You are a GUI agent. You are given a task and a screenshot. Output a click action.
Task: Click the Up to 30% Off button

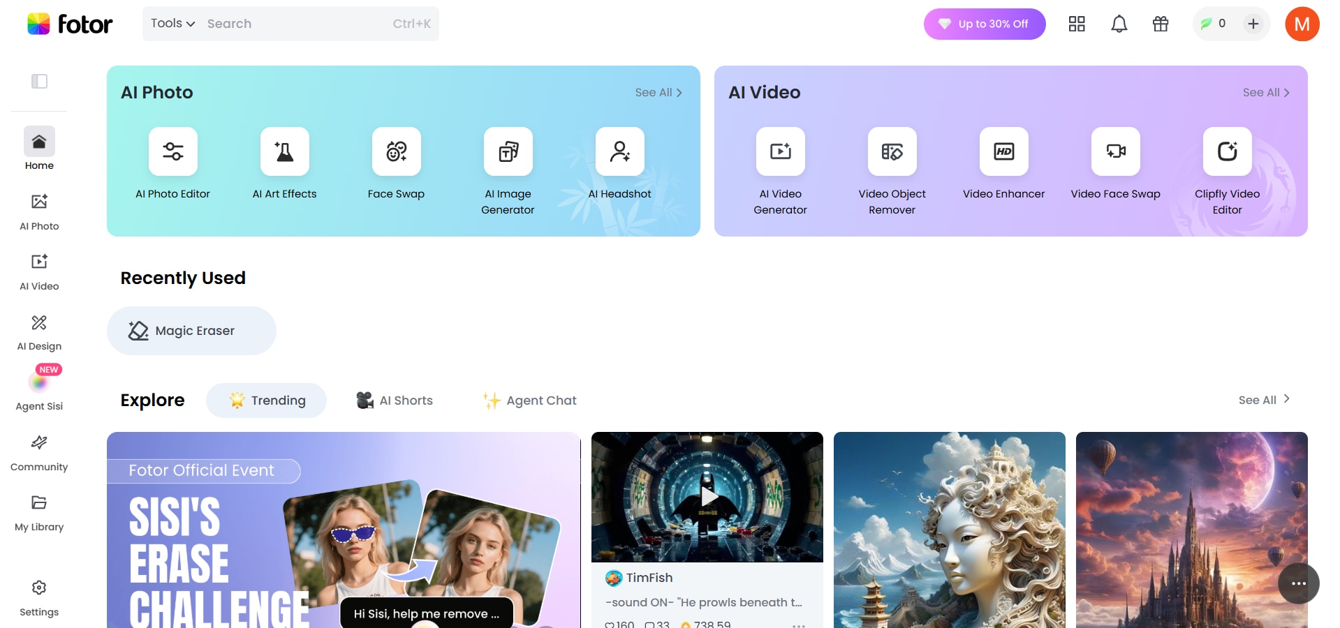tap(985, 24)
